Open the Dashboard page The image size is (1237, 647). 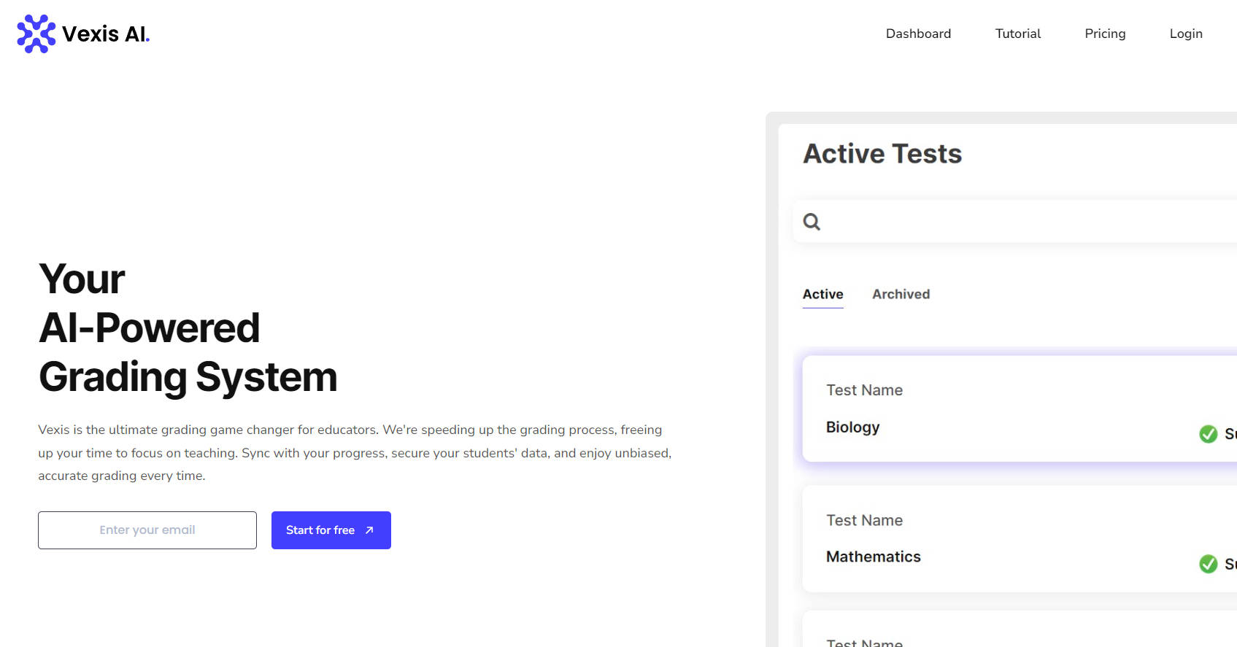coord(917,34)
